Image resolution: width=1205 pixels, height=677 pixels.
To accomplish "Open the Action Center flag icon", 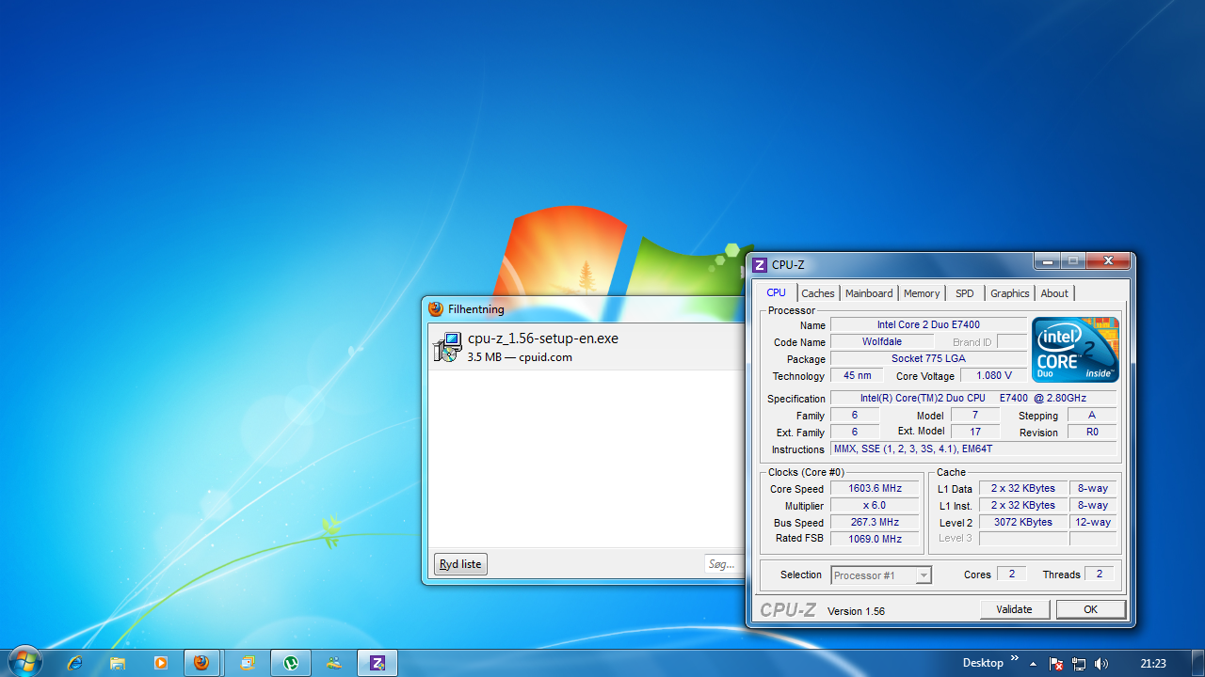I will pyautogui.click(x=1056, y=664).
